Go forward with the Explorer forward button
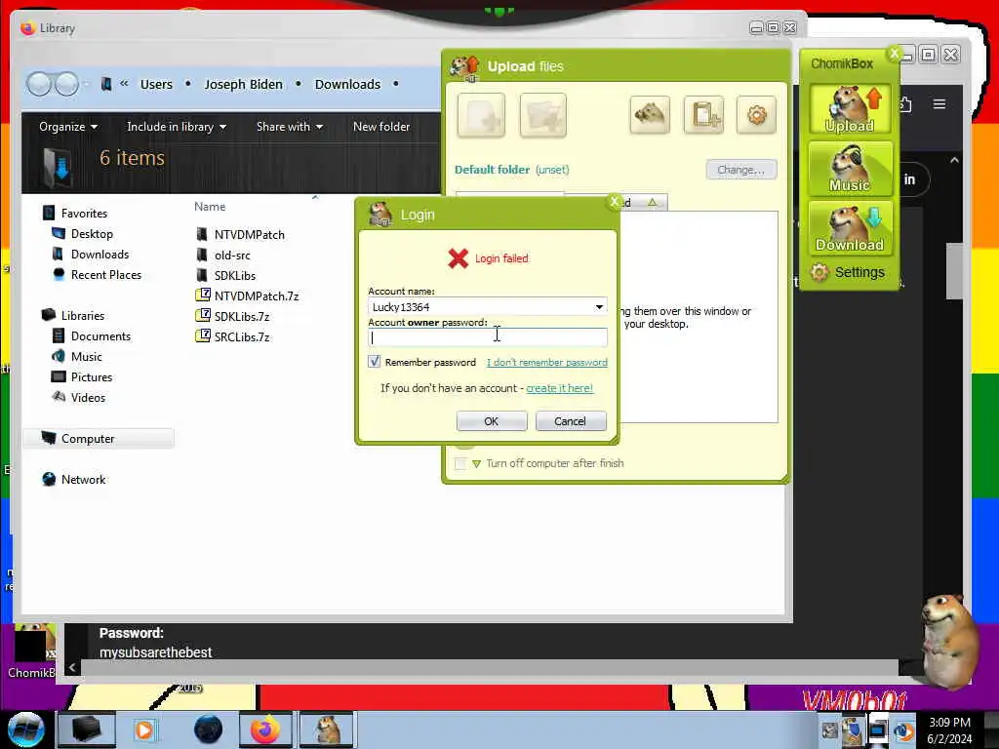 tap(67, 84)
